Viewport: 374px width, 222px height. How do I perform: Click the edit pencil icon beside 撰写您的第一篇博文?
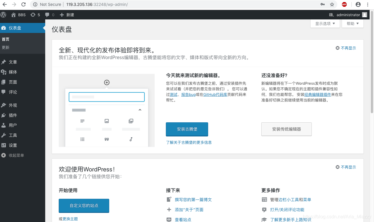[169, 199]
